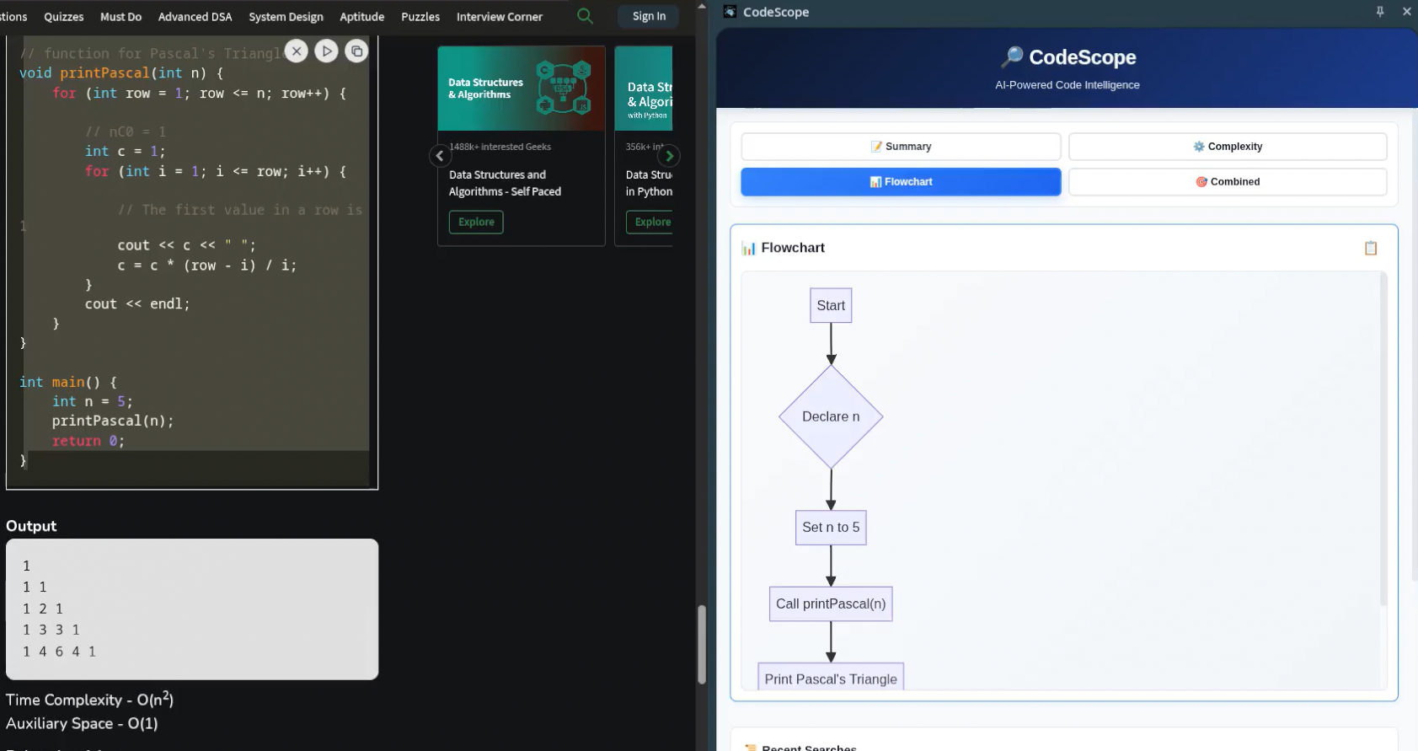Switch to the Complexity tab
This screenshot has width=1418, height=751.
[1228, 147]
